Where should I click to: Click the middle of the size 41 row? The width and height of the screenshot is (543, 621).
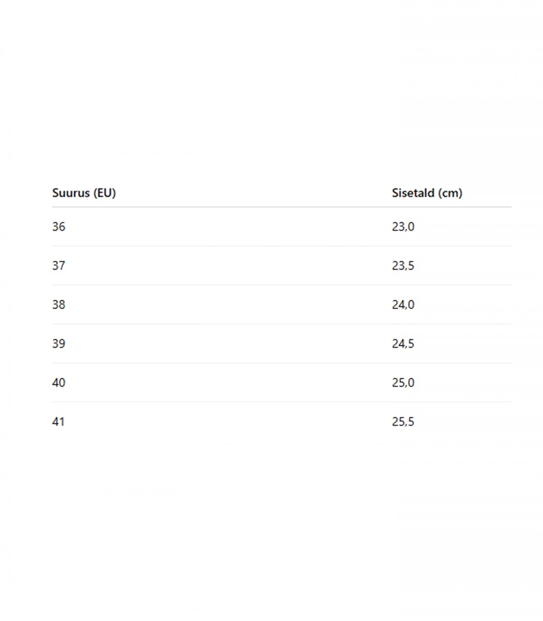[281, 421]
